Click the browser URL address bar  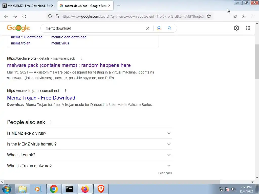click(133, 16)
